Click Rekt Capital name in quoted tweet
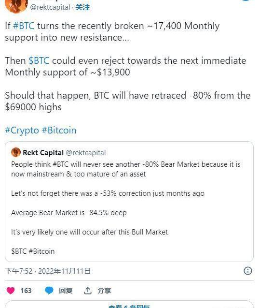The height and width of the screenshot is (308, 260). [43, 153]
